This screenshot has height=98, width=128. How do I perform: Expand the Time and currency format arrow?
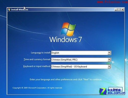[109, 60]
